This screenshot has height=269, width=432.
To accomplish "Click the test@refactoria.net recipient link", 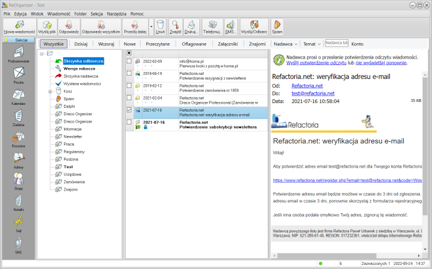I will click(313, 93).
